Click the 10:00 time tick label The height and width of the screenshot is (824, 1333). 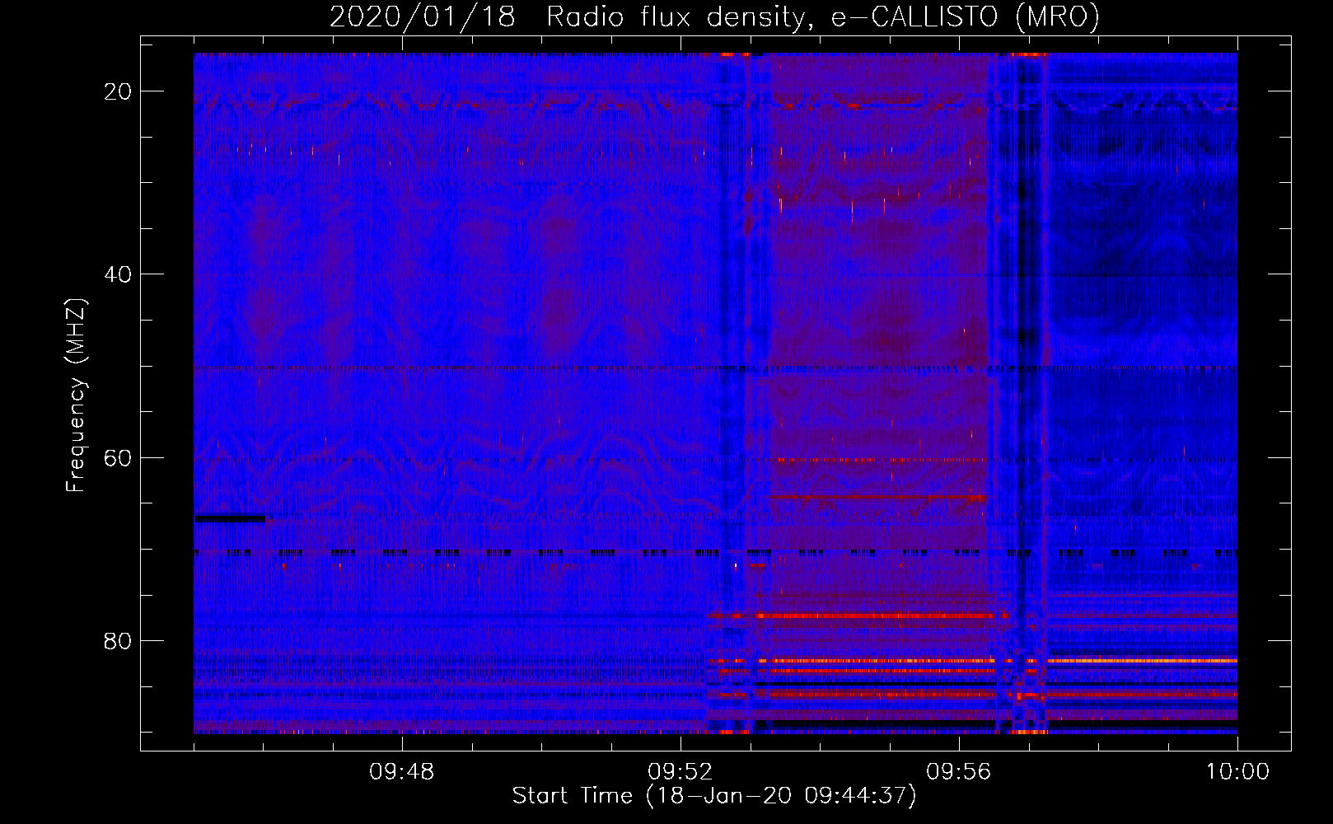(x=1237, y=772)
